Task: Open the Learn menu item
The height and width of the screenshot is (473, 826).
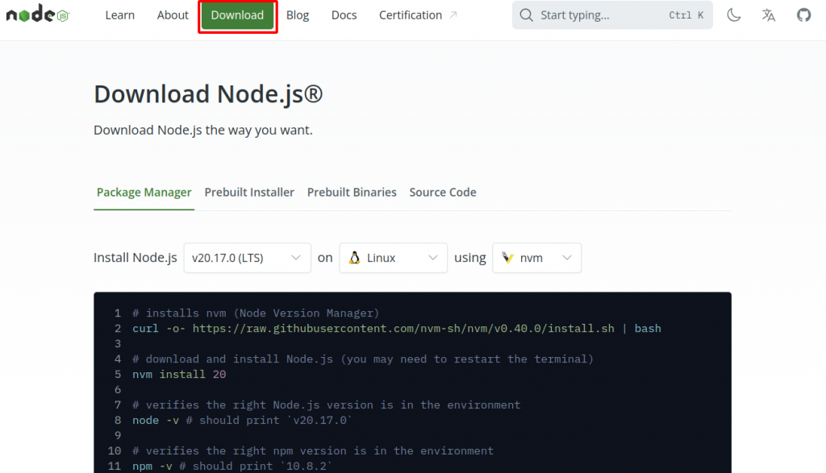Action: (119, 15)
